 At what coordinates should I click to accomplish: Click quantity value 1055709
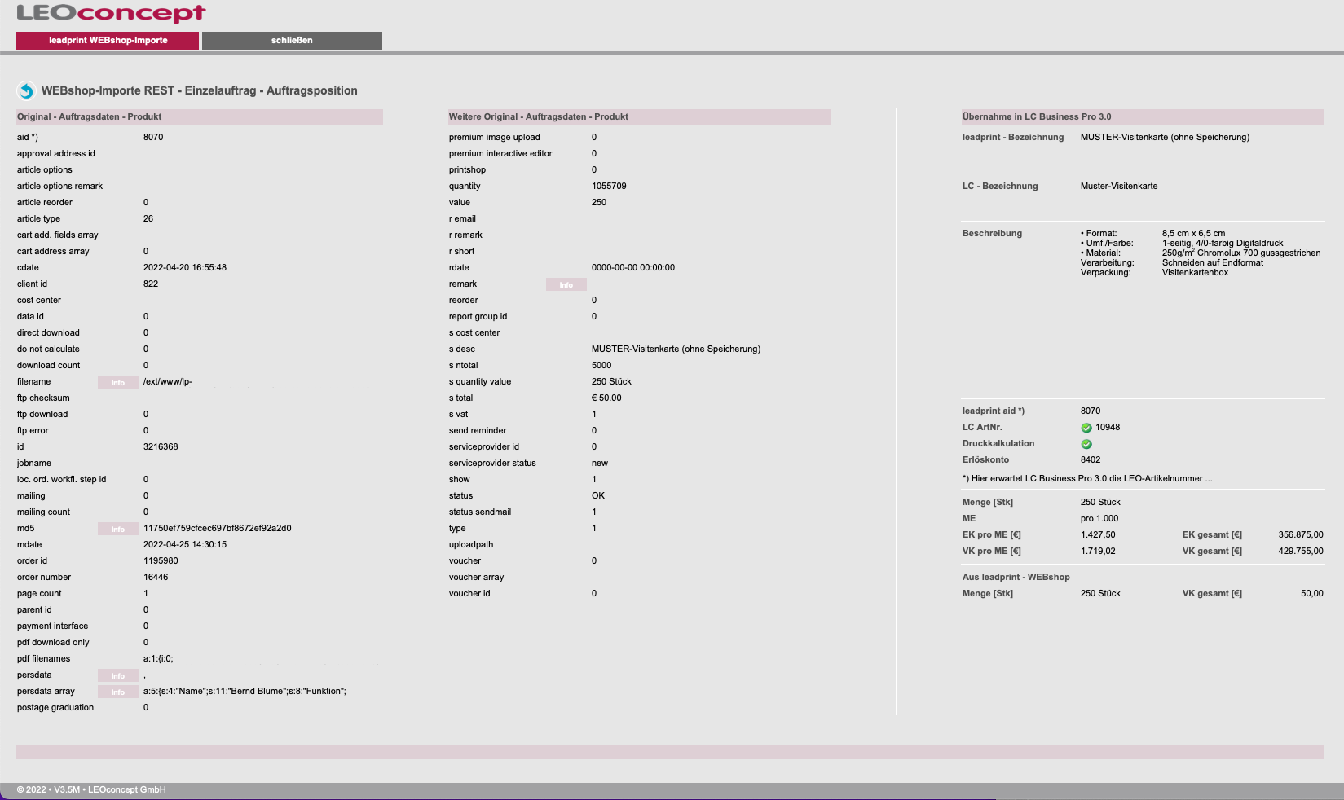[609, 186]
